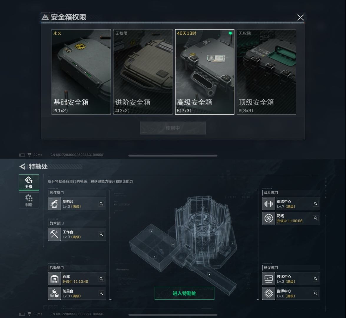The image size is (346, 318).
Task: Open details magnifier for 指挥中心
Action: [x=316, y=293]
